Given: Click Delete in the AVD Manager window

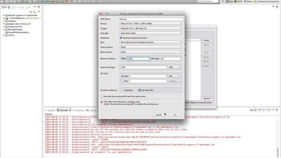Looking at the screenshot, I should (x=207, y=61).
